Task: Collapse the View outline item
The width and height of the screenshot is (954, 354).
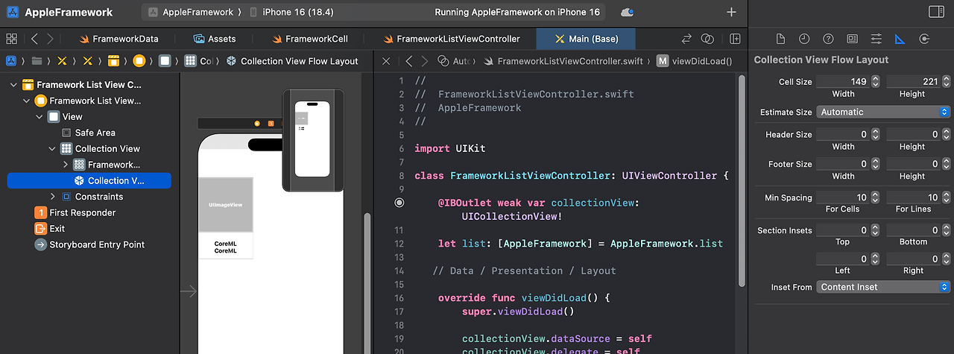Action: [x=40, y=117]
